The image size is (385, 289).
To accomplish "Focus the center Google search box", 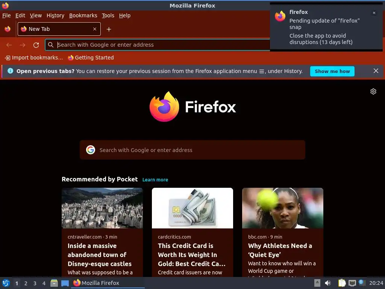I will click(x=192, y=150).
